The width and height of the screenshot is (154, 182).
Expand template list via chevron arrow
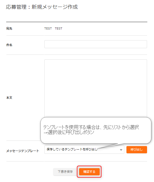coord(121,150)
